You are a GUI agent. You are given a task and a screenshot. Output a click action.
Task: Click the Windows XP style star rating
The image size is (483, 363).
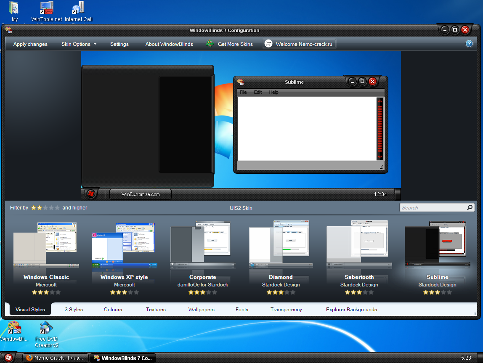(x=125, y=292)
